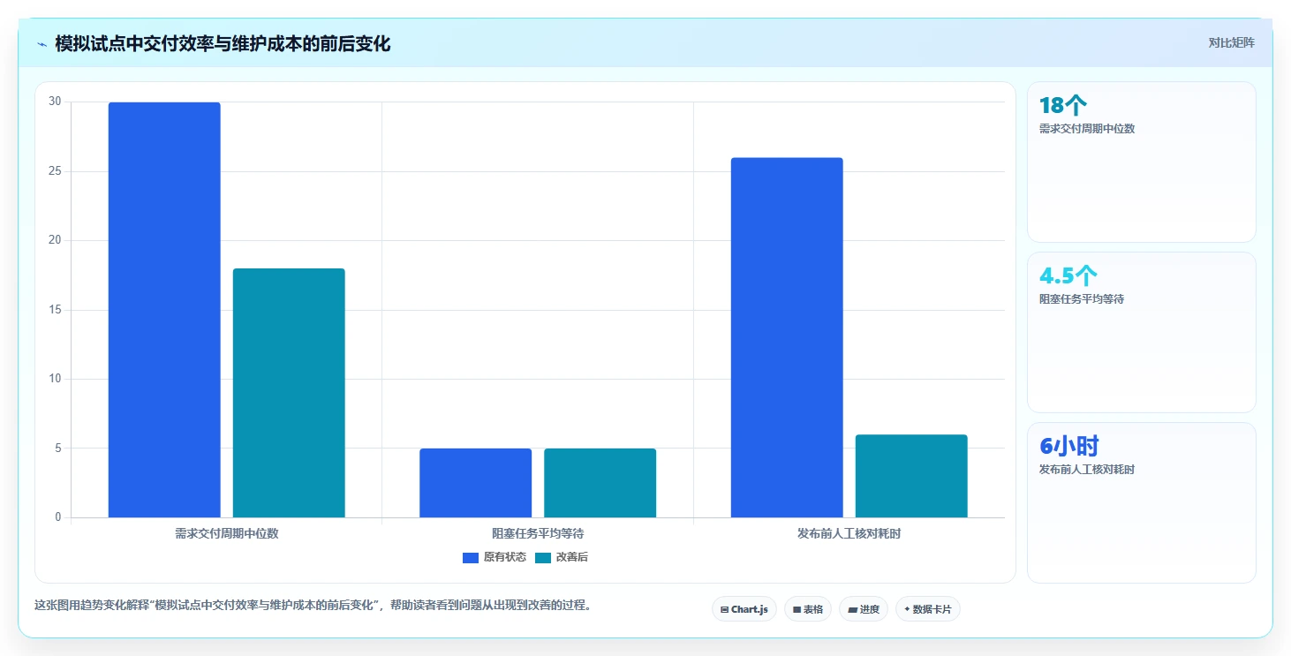Click the y-axis label 25
Screen dimensions: 1291x656
[55, 171]
